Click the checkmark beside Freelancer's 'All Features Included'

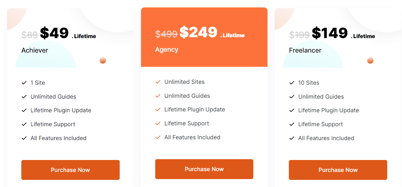[292, 138]
